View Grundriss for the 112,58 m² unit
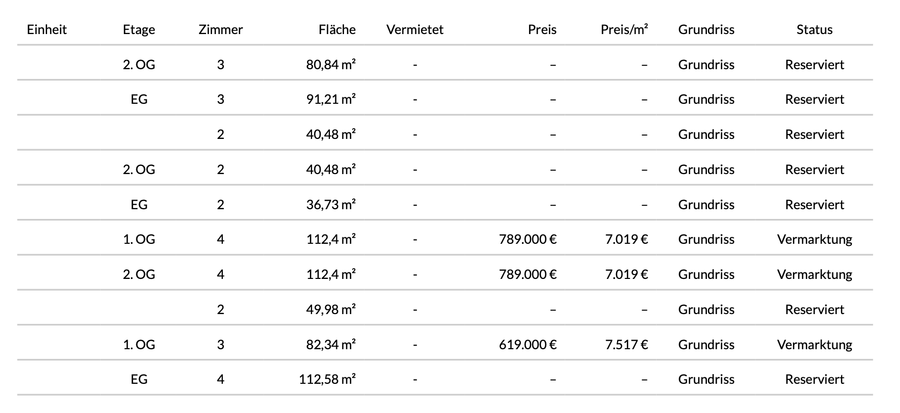The image size is (900, 413). point(706,379)
